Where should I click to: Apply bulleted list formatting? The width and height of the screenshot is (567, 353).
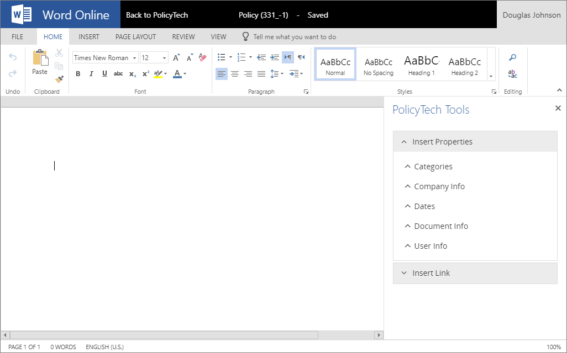click(x=221, y=57)
